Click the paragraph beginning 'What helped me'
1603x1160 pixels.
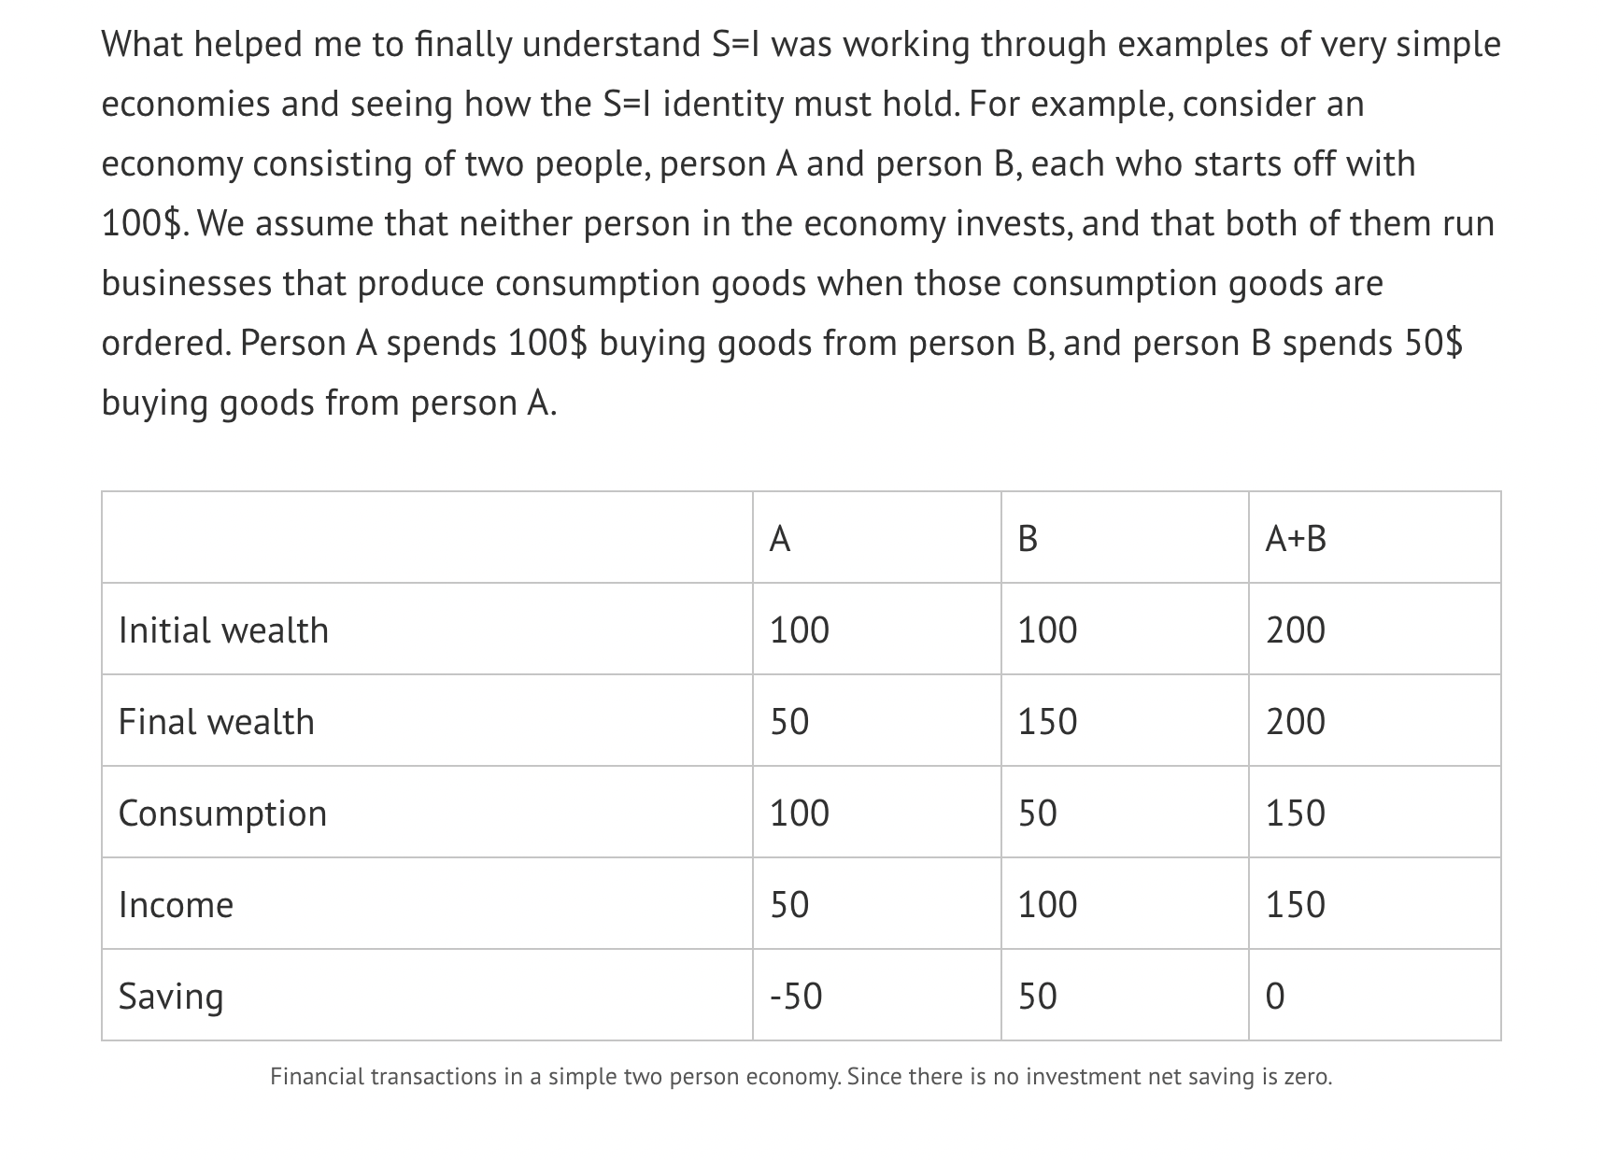(801, 223)
